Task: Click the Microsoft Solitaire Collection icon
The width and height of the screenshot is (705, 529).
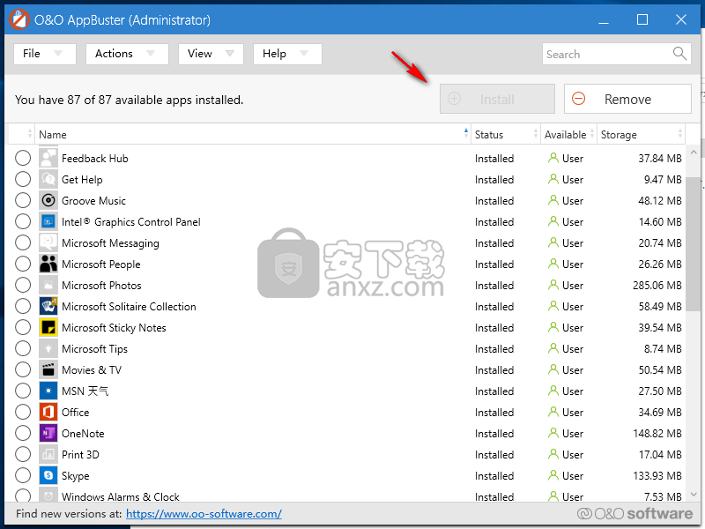Action: pos(48,306)
